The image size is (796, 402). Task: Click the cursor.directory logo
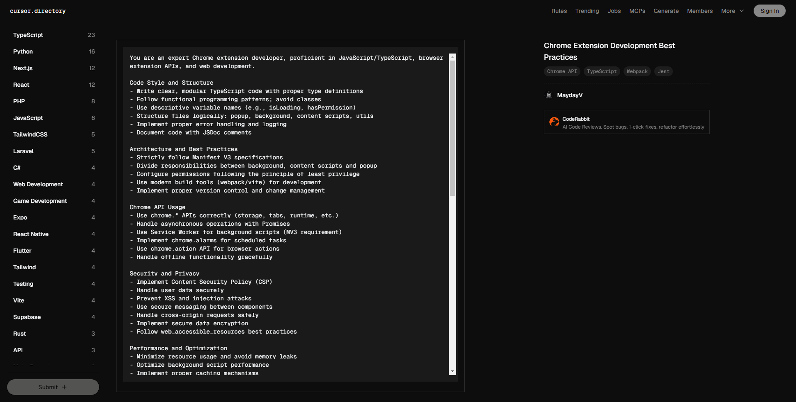click(x=38, y=11)
